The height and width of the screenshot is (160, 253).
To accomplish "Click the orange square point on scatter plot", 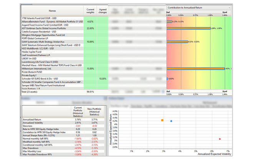I will [x=162, y=120].
